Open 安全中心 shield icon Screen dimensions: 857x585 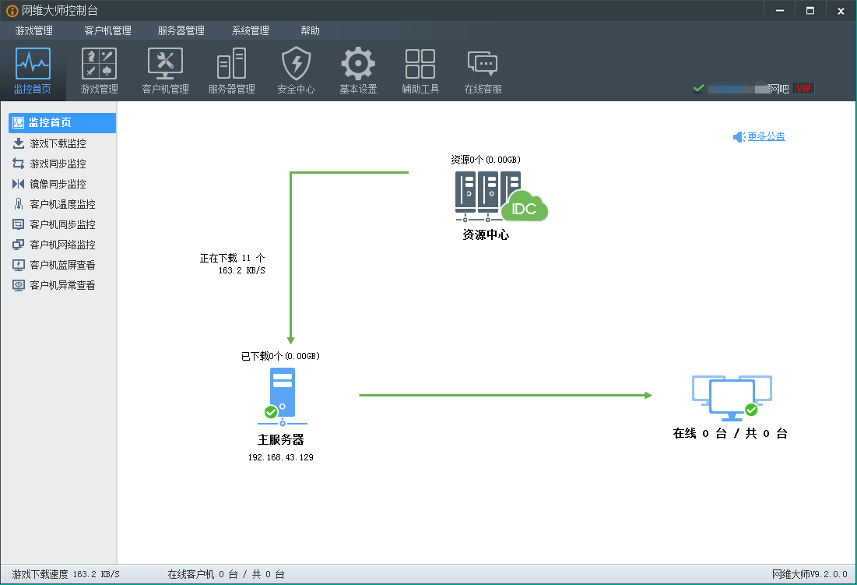[296, 71]
